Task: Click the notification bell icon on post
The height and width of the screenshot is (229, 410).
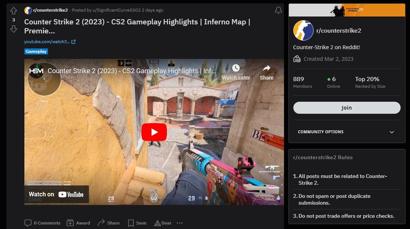Action: click(x=278, y=10)
